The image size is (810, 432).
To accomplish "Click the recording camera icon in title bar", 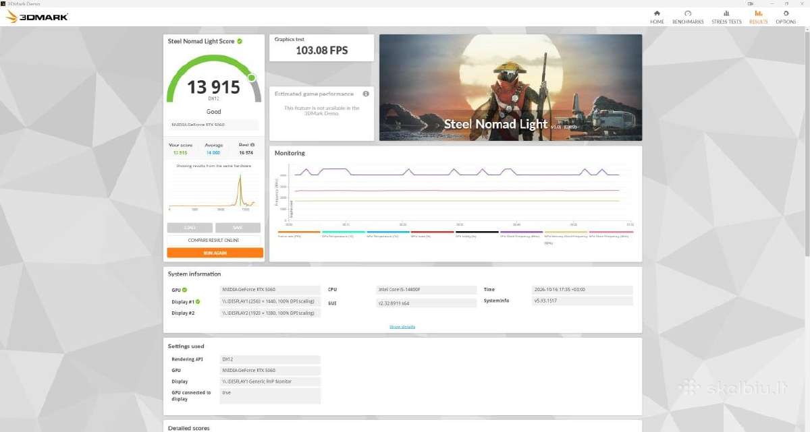I will [751, 3].
